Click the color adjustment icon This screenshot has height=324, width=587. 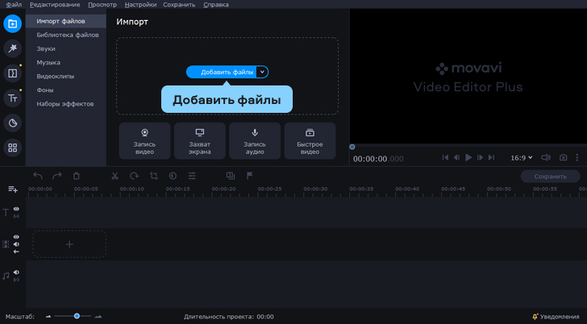tap(173, 176)
